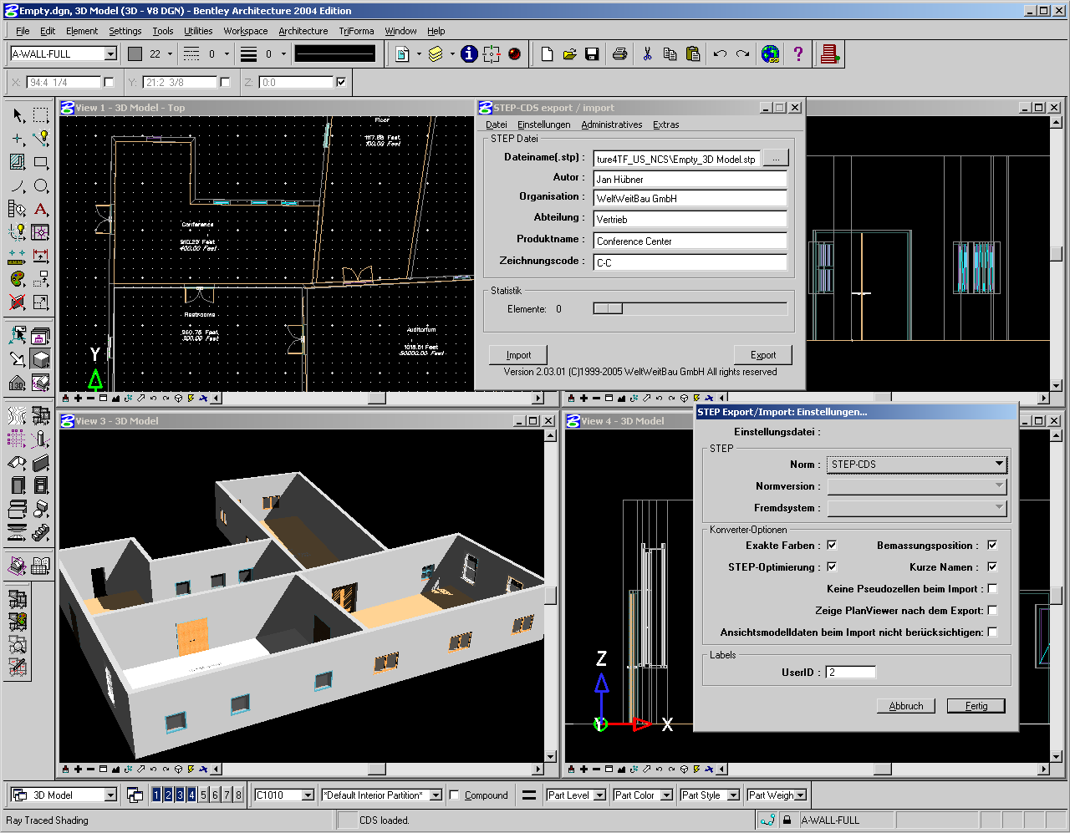Open the blue Element Information icon
Image resolution: width=1070 pixels, height=833 pixels.
tap(469, 54)
